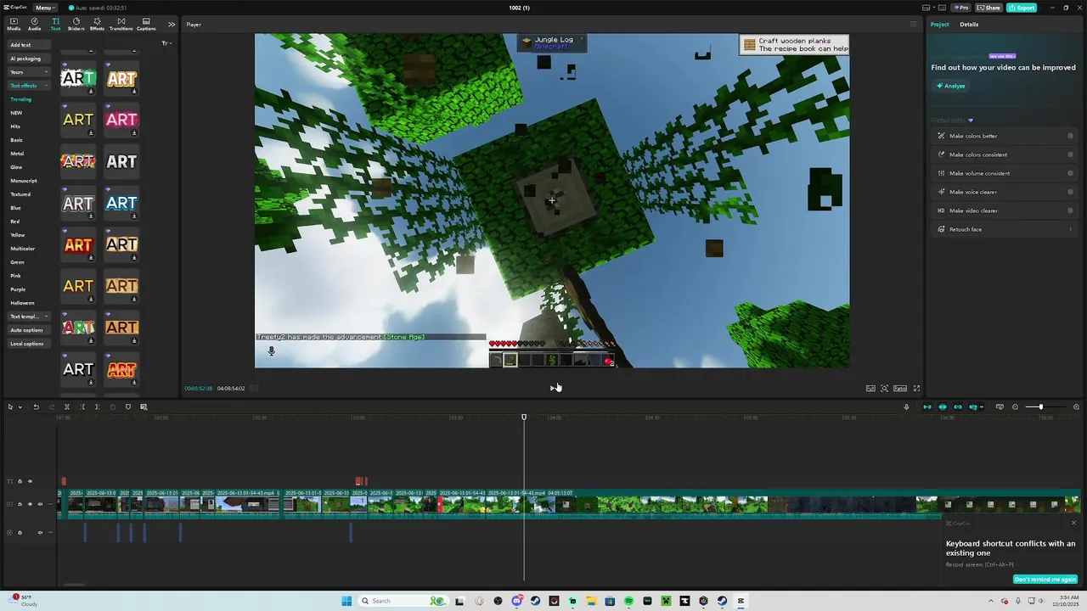The width and height of the screenshot is (1087, 611).
Task: Mute the audio track
Action: coord(41,532)
